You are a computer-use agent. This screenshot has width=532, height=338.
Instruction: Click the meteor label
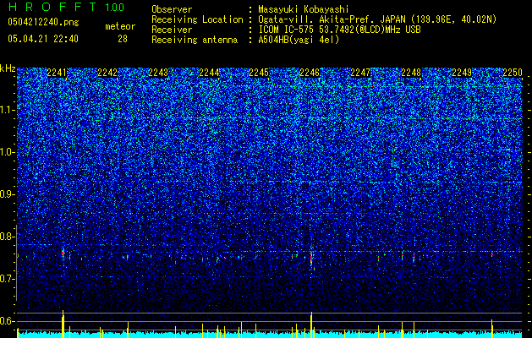pos(120,26)
